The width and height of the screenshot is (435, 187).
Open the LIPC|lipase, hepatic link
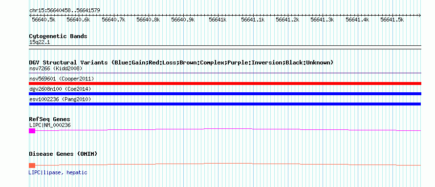(58, 172)
